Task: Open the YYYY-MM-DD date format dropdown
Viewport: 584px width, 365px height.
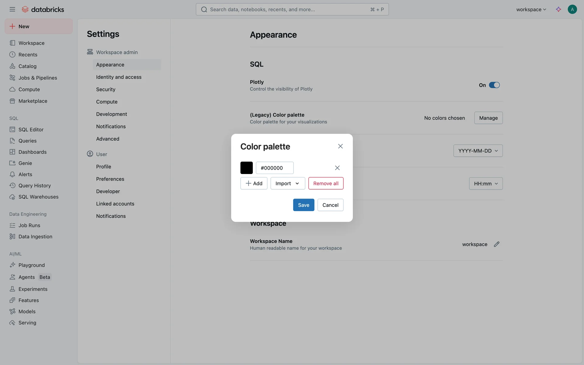Action: click(x=478, y=151)
